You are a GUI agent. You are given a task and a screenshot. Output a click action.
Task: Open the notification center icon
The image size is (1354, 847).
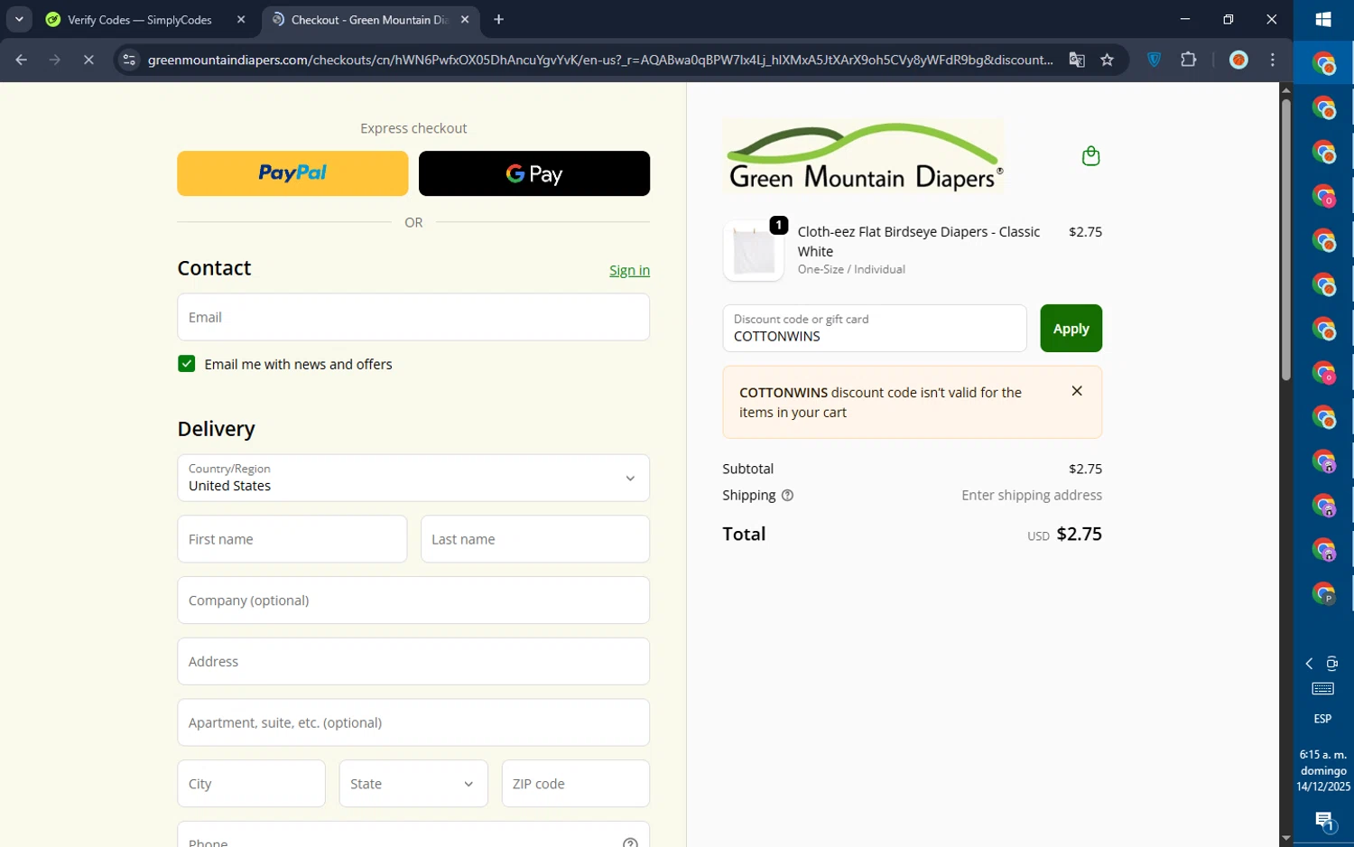(x=1323, y=821)
